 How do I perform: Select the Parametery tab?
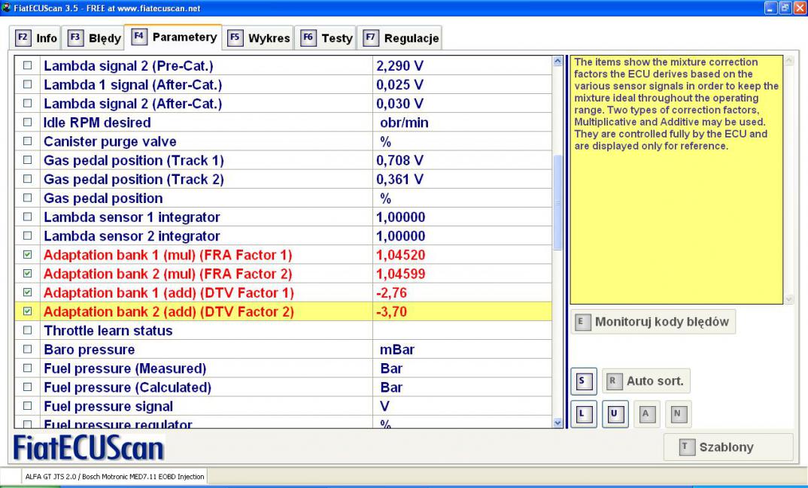pyautogui.click(x=174, y=37)
